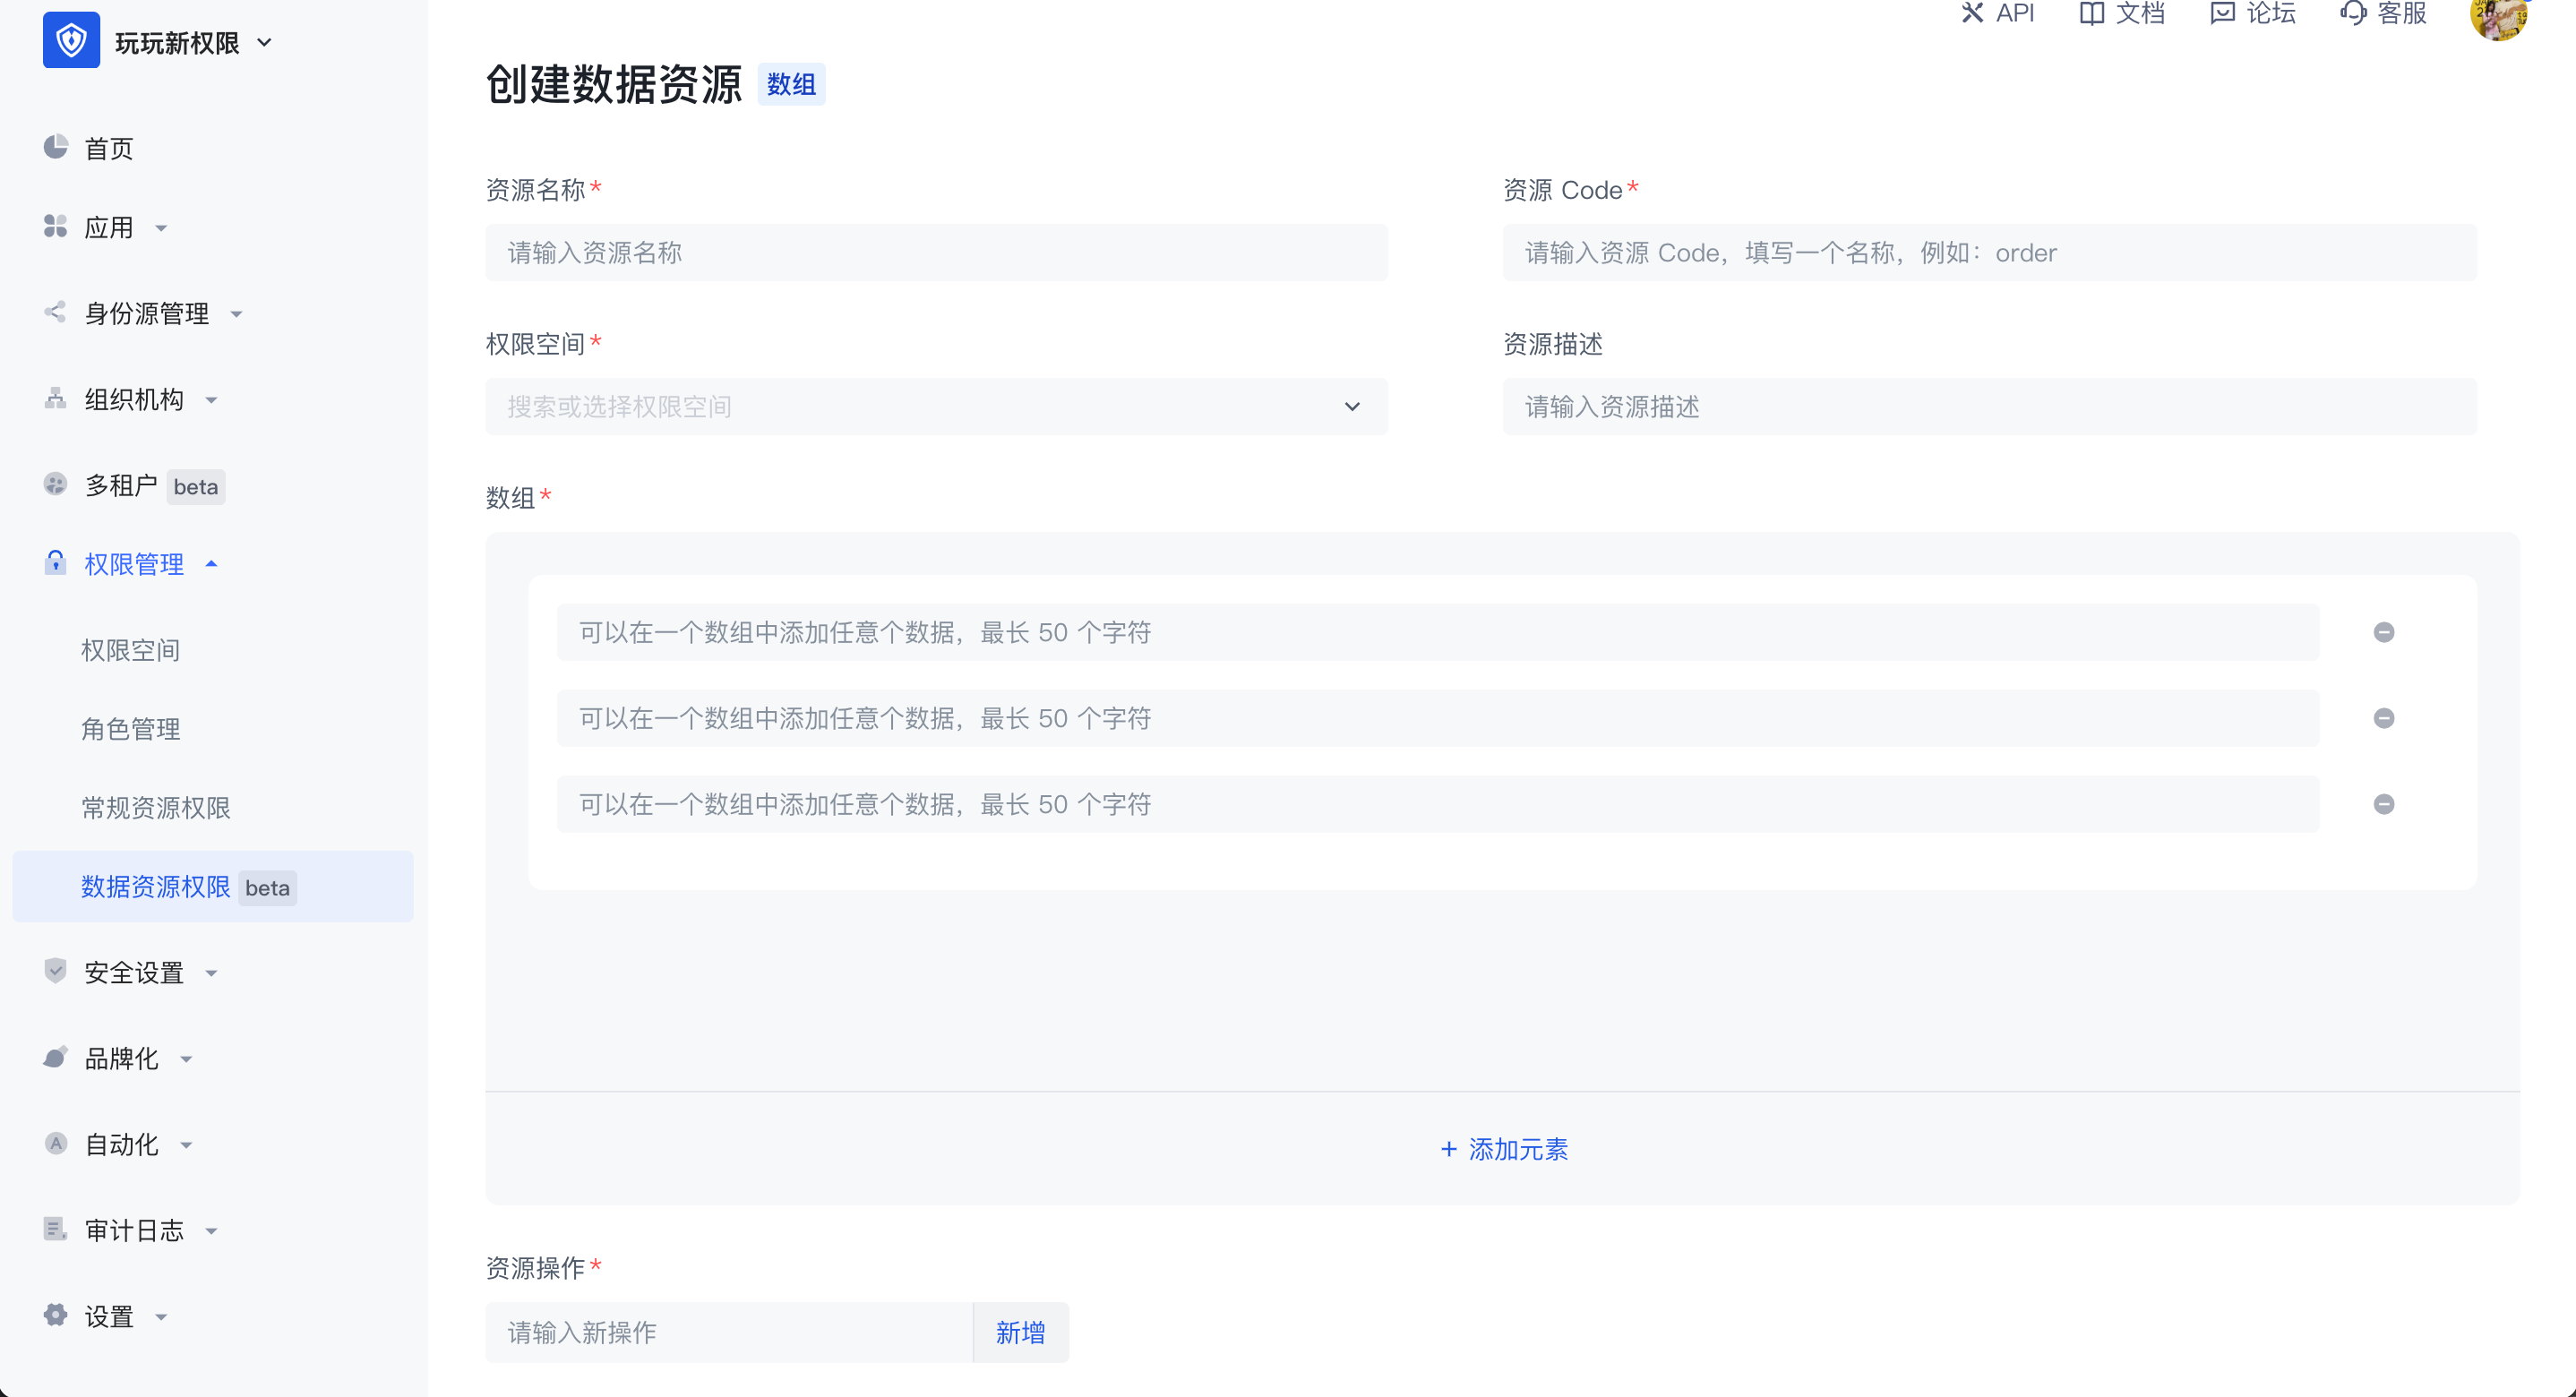Open 自动化 via its sidebar icon
Screen dimensions: 2576x1397
click(x=56, y=1143)
